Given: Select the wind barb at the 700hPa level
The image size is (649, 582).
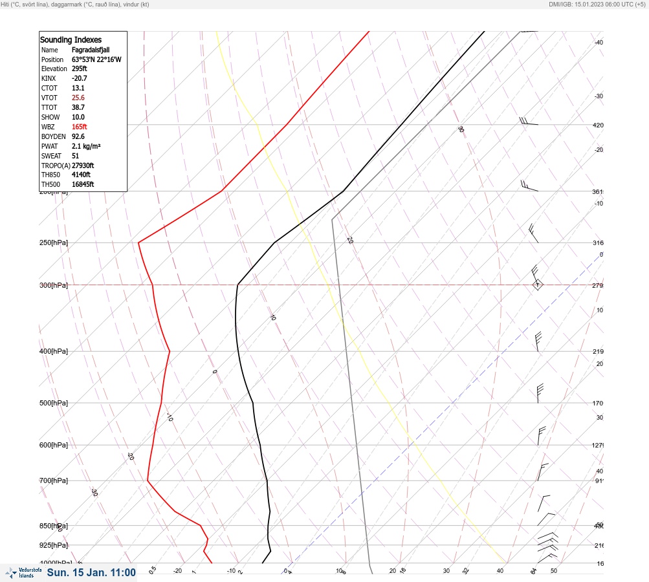Looking at the screenshot, I should [x=543, y=472].
